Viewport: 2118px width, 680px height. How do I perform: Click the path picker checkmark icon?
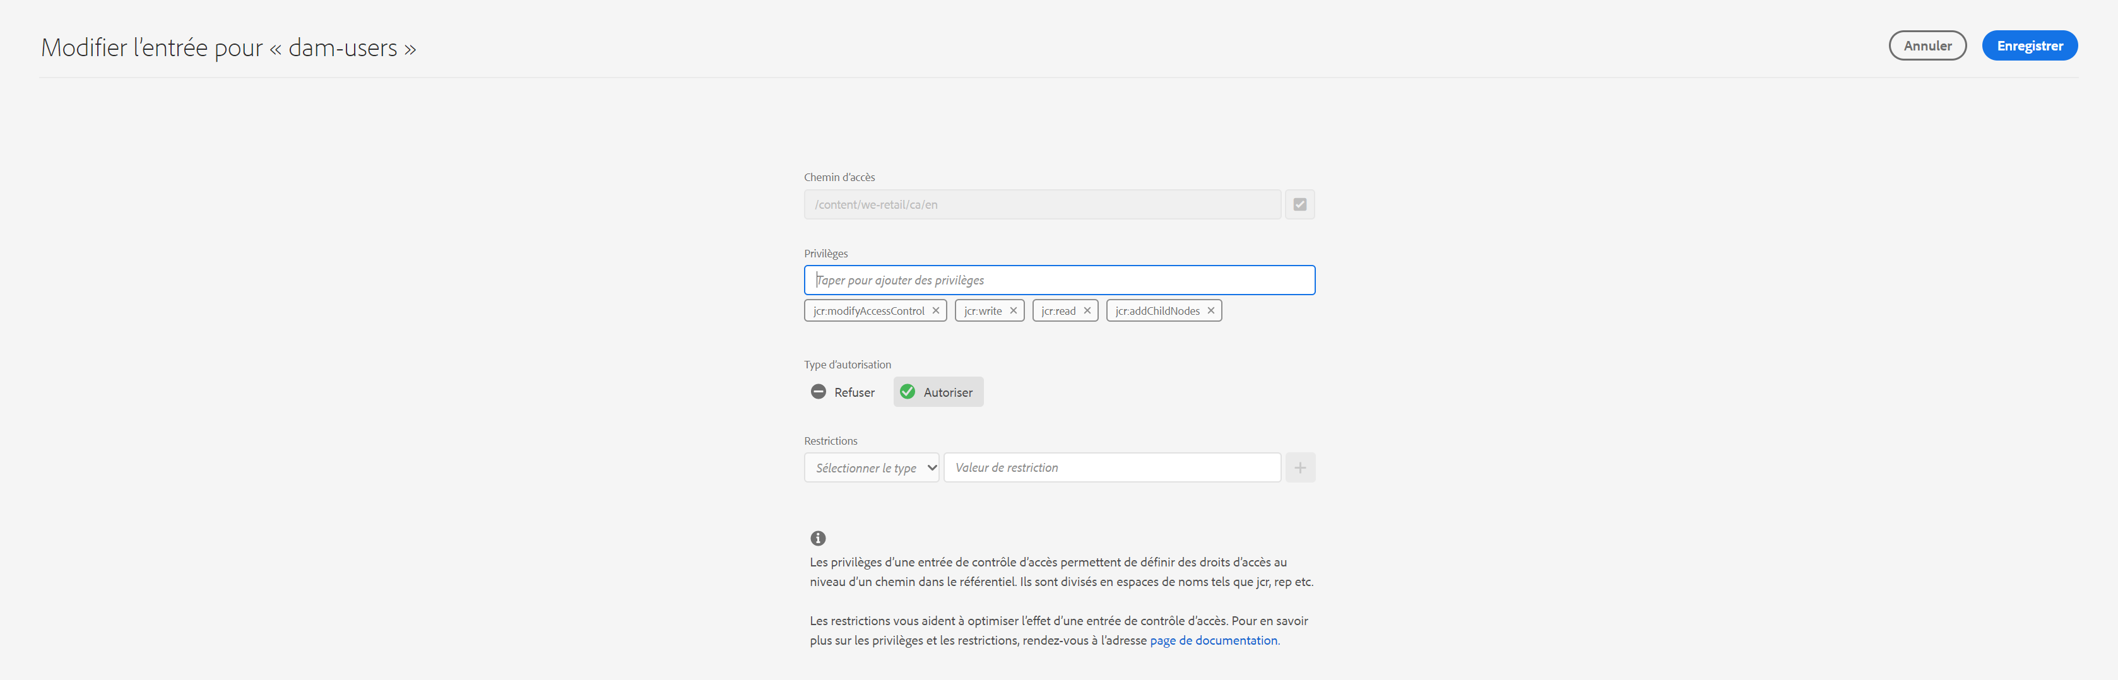pos(1300,205)
